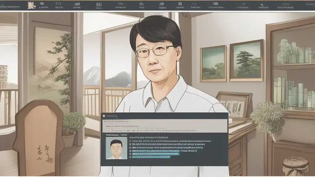Open the speech bubble with tail icon
The image size is (315, 177).
click(x=162, y=4)
